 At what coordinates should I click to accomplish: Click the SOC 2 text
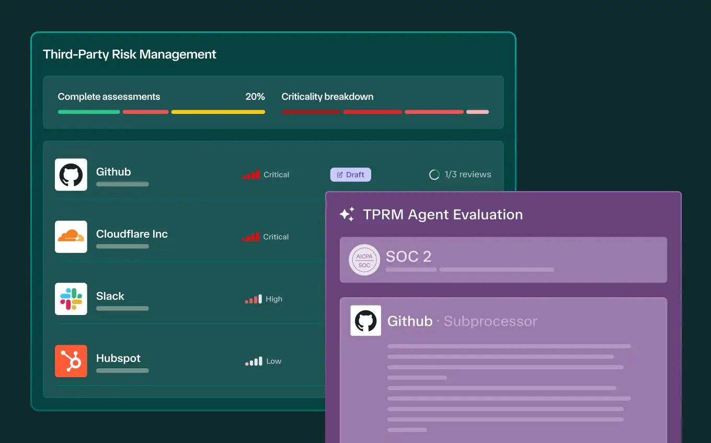coord(408,257)
